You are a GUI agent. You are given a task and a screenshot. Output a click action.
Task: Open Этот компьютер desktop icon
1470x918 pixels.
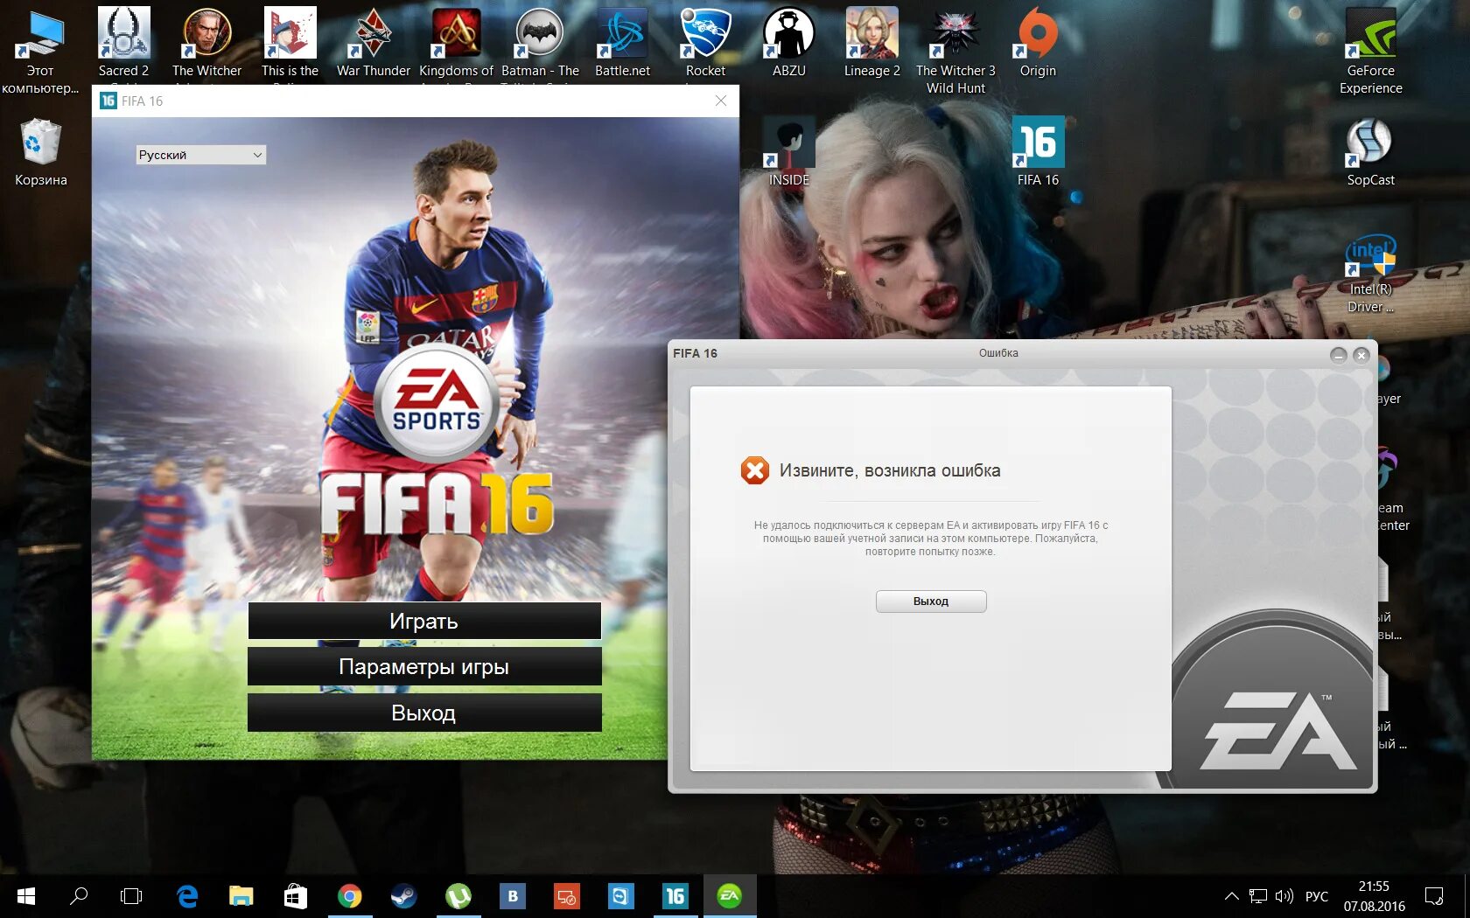point(40,51)
